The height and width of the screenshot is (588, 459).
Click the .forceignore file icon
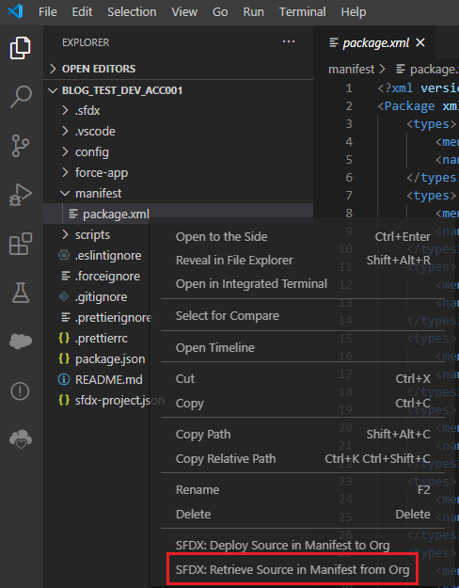(x=65, y=276)
